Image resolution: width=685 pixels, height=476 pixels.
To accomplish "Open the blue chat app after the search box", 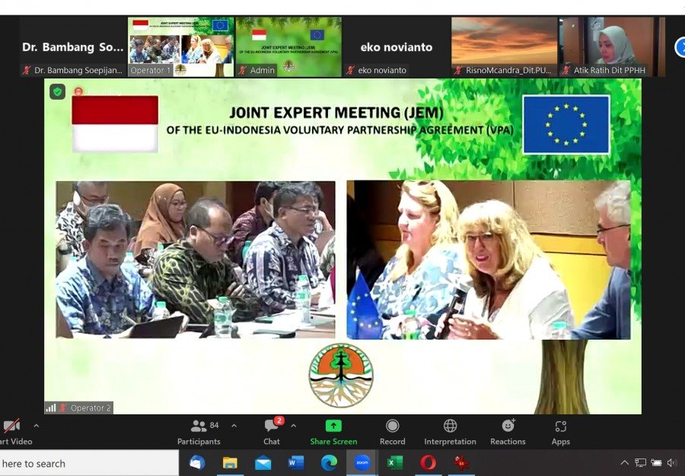I will click(x=197, y=462).
